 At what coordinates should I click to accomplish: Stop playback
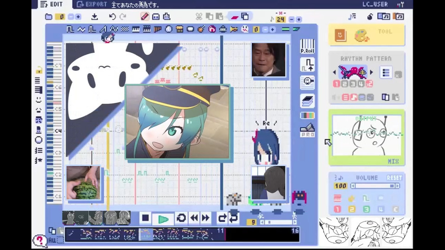tap(145, 218)
